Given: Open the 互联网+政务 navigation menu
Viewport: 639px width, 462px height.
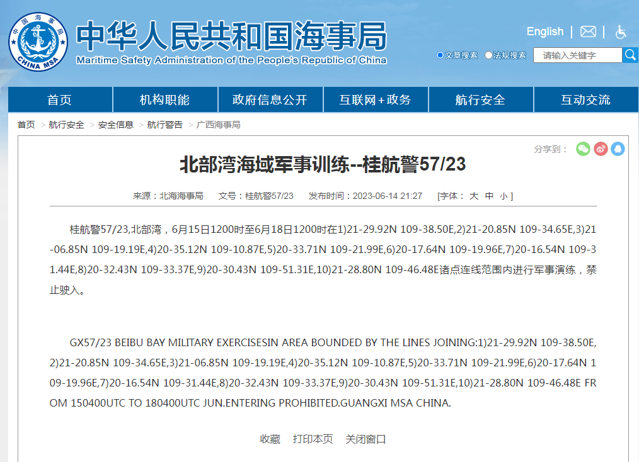Looking at the screenshot, I should 376,99.
